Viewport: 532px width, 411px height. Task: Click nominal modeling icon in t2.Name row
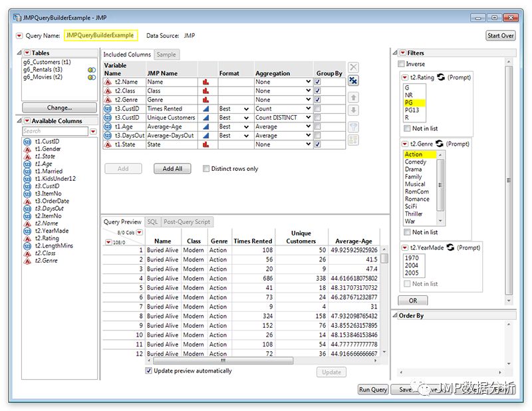tap(205, 82)
